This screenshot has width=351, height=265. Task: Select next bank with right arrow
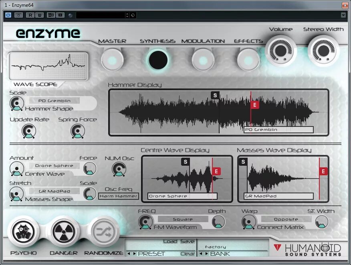pyautogui.click(x=206, y=254)
